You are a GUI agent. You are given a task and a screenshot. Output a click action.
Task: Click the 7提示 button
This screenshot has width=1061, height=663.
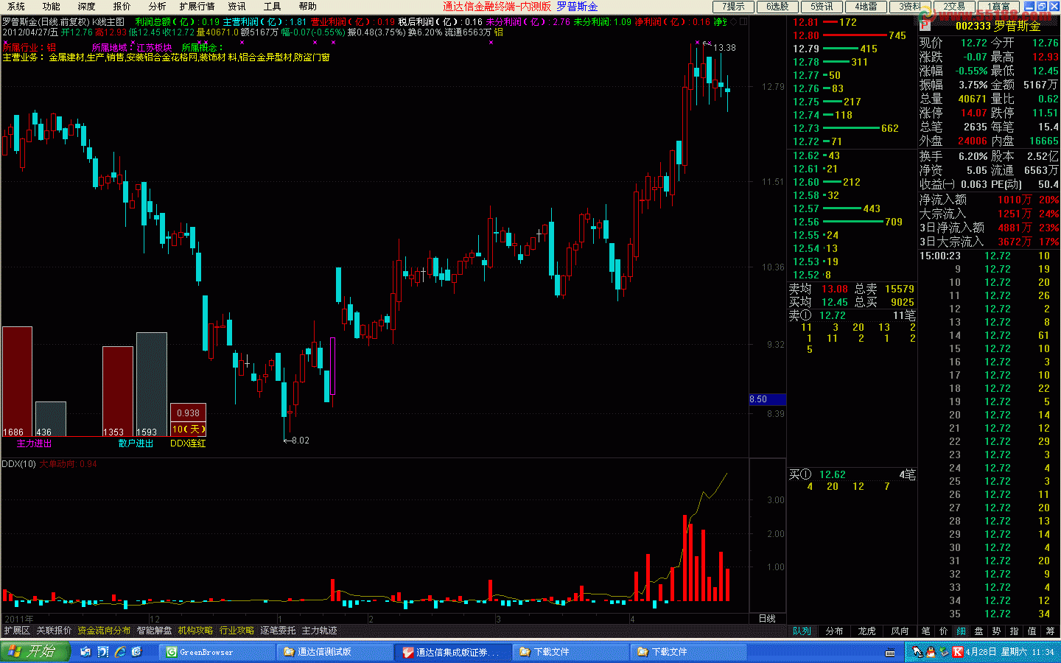733,7
